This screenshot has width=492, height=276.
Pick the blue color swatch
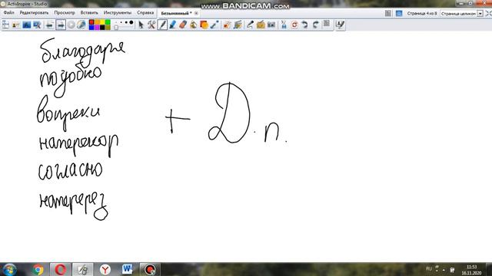pyautogui.click(x=91, y=28)
